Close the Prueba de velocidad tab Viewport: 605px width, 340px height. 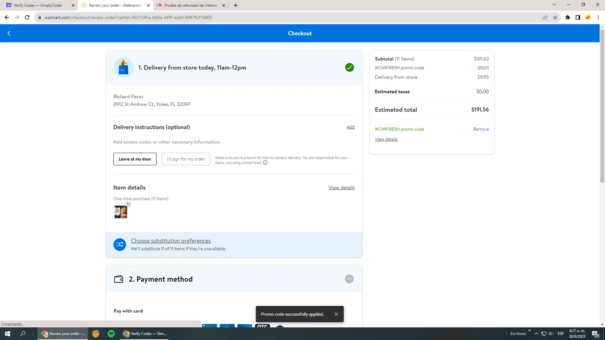[x=224, y=6]
